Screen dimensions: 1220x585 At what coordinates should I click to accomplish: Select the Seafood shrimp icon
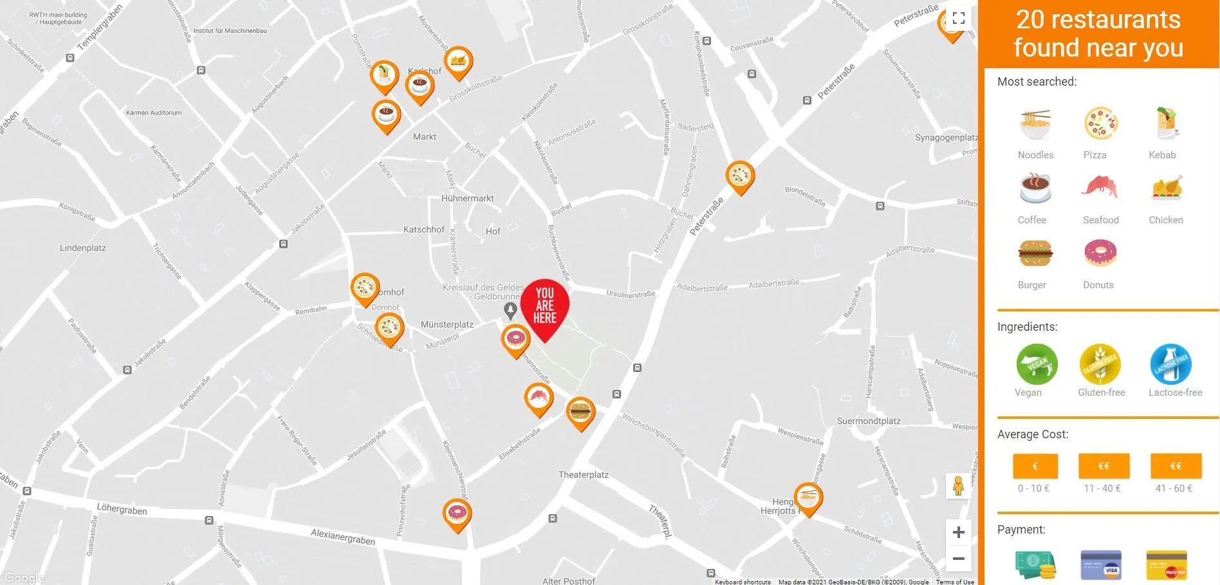[1100, 187]
